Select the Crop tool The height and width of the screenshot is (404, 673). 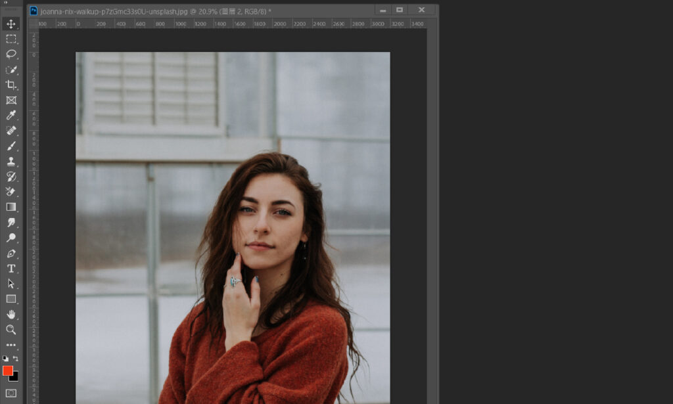[x=11, y=85]
